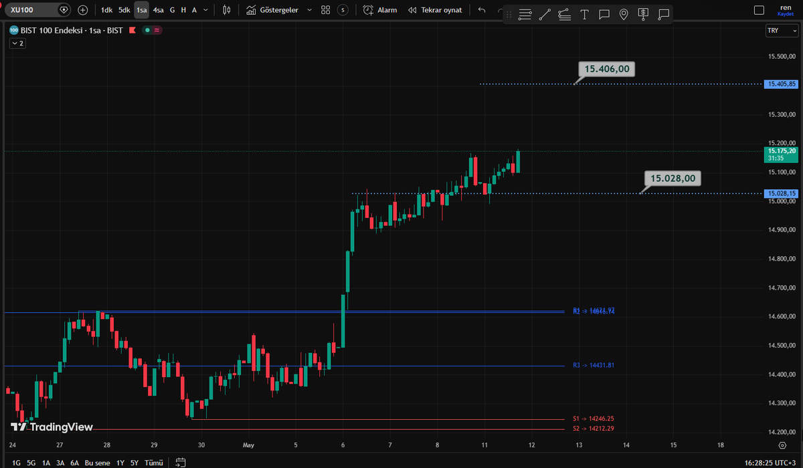This screenshot has width=803, height=468.
Task: Switch to 1dk interval
Action: (x=107, y=10)
